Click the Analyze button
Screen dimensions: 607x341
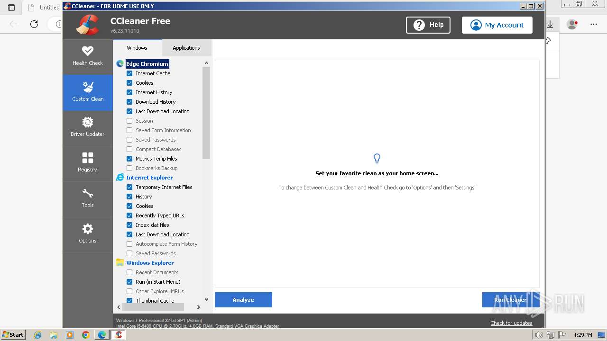tap(243, 300)
